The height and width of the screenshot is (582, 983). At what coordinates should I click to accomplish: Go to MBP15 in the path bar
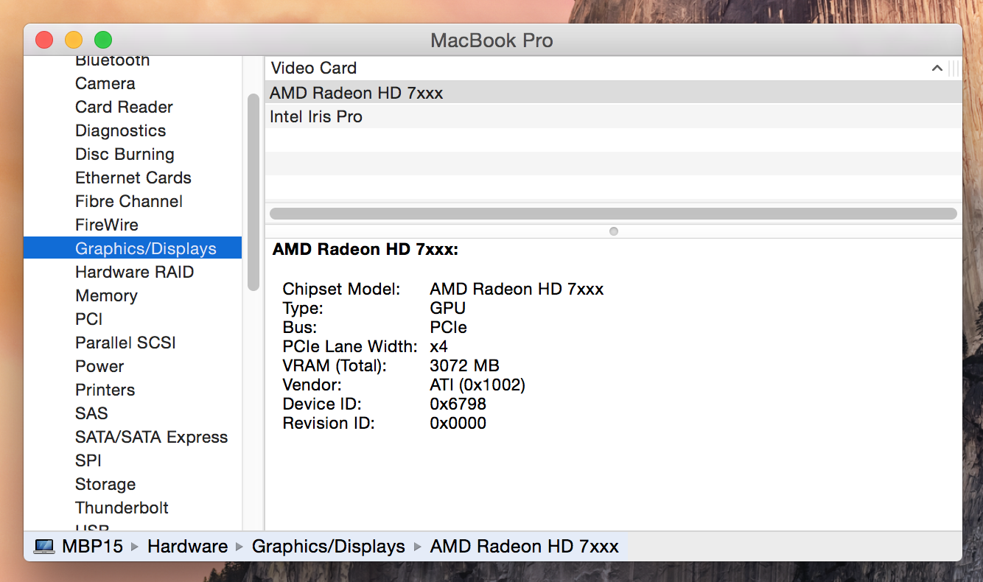(94, 547)
